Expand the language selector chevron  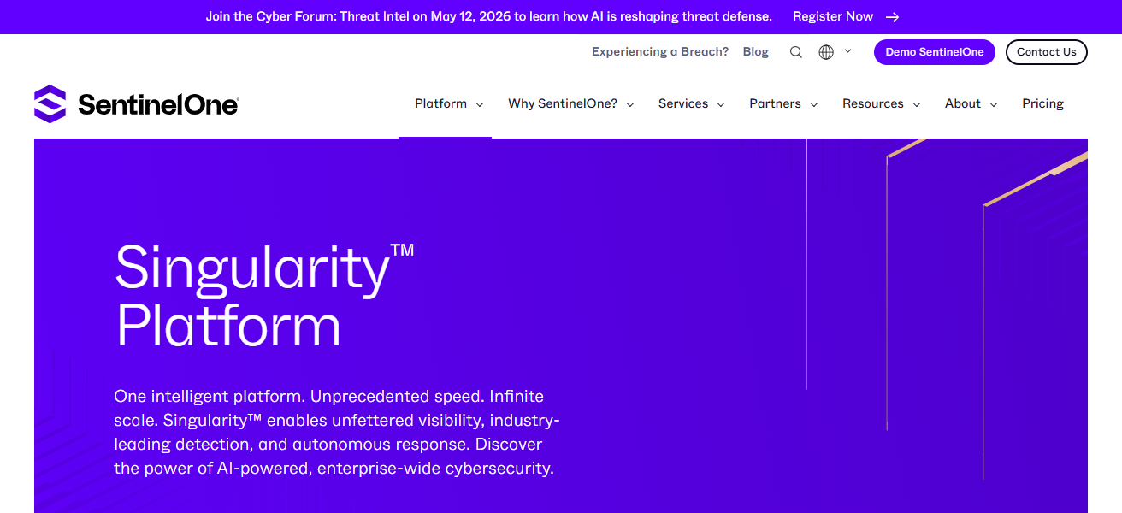[847, 51]
